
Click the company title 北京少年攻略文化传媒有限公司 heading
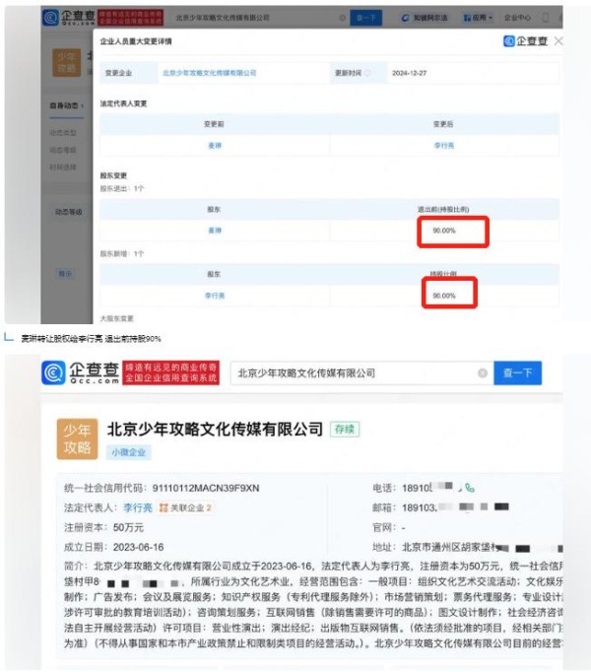(x=215, y=429)
